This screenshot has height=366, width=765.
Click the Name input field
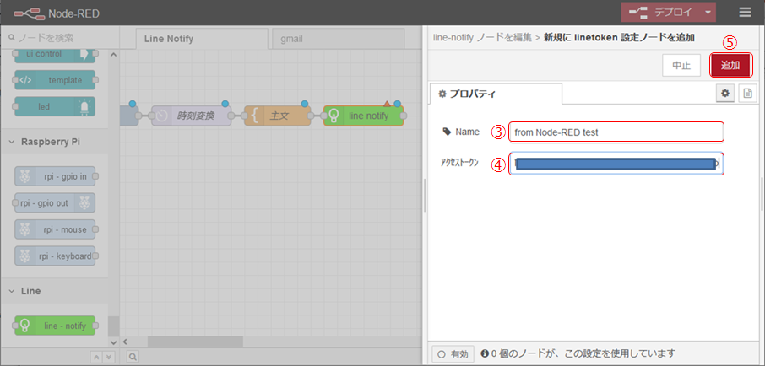click(x=616, y=132)
